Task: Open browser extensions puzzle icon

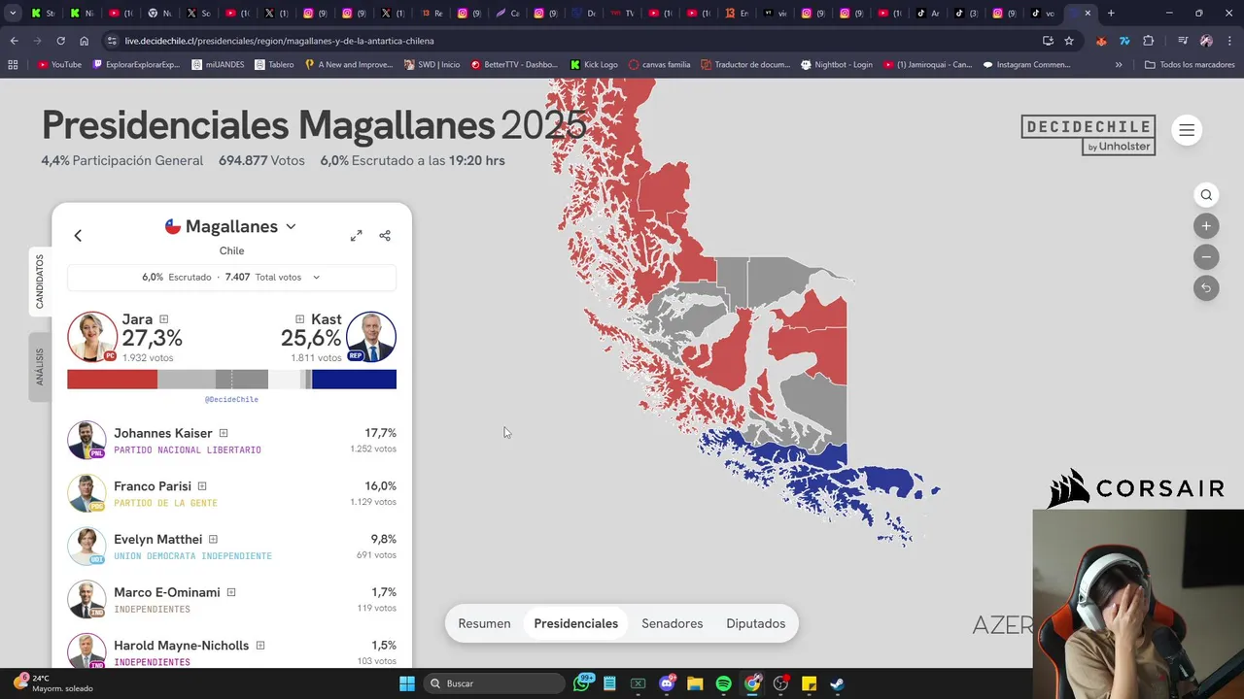Action: 1149,41
